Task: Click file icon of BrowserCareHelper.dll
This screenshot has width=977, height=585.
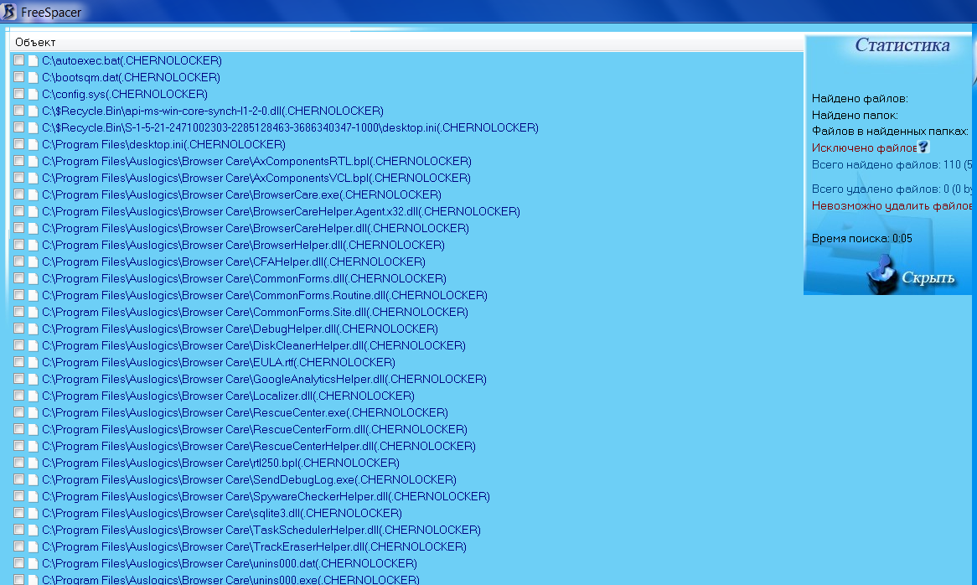Action: [x=33, y=229]
